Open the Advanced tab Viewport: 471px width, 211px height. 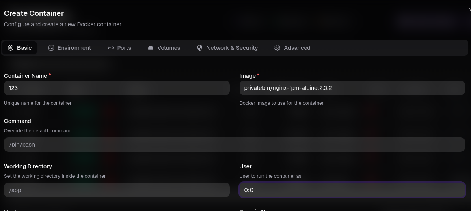point(297,48)
